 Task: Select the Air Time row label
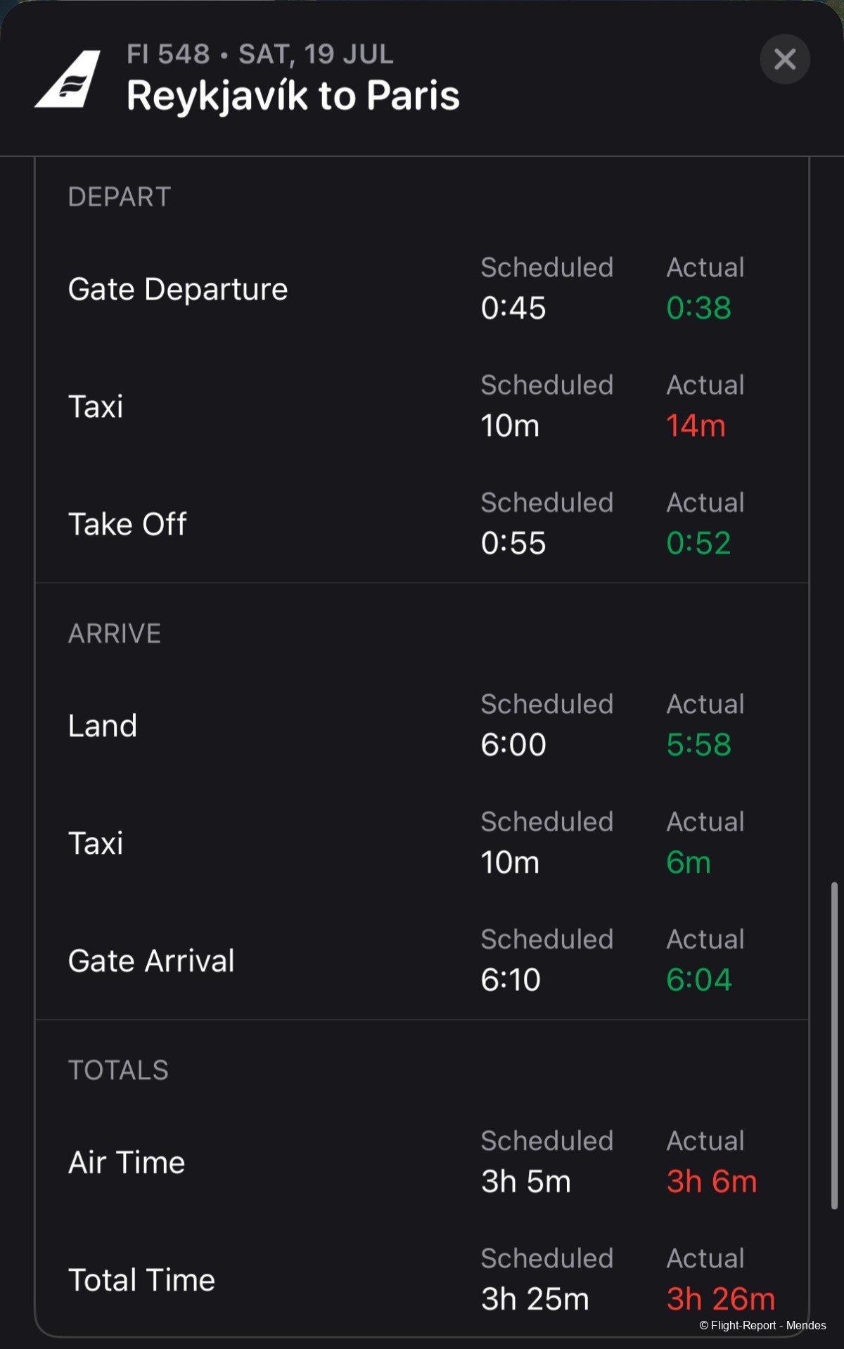point(127,1163)
